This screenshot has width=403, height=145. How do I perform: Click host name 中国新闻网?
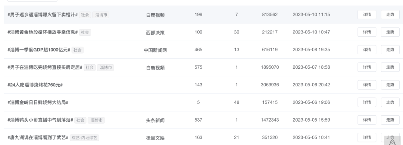pyautogui.click(x=155, y=50)
